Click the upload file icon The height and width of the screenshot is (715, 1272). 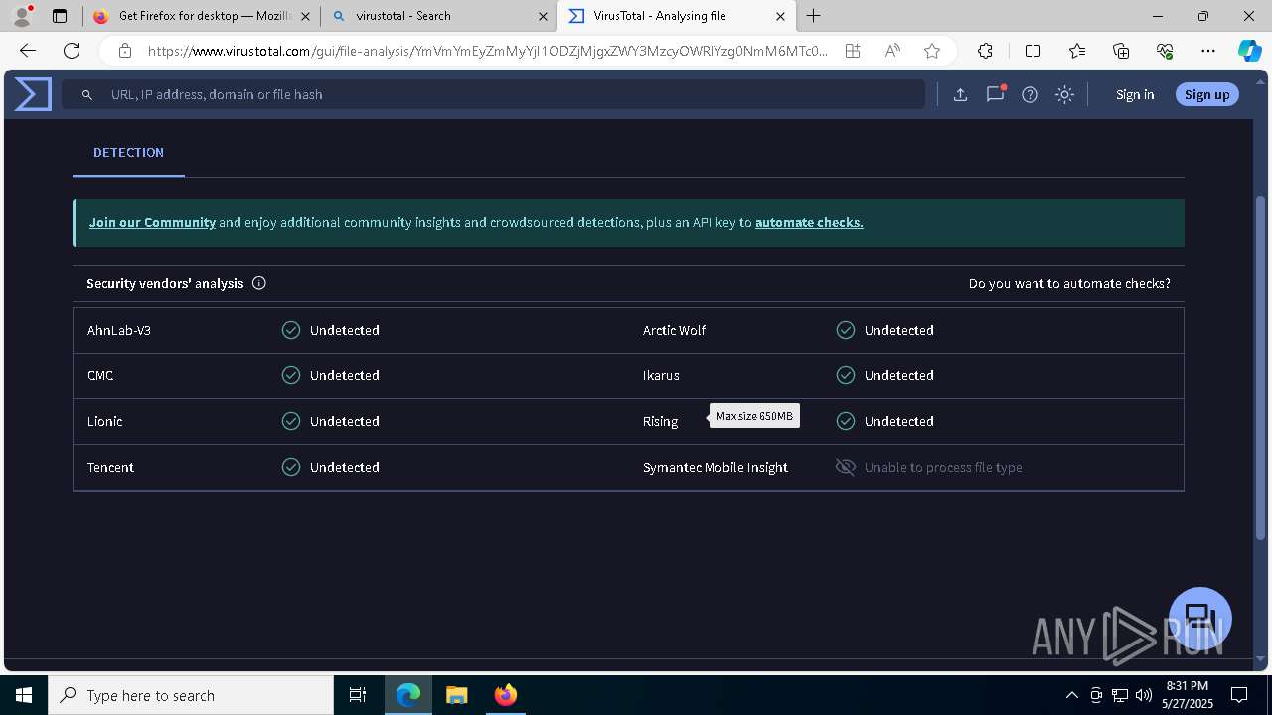click(x=960, y=94)
